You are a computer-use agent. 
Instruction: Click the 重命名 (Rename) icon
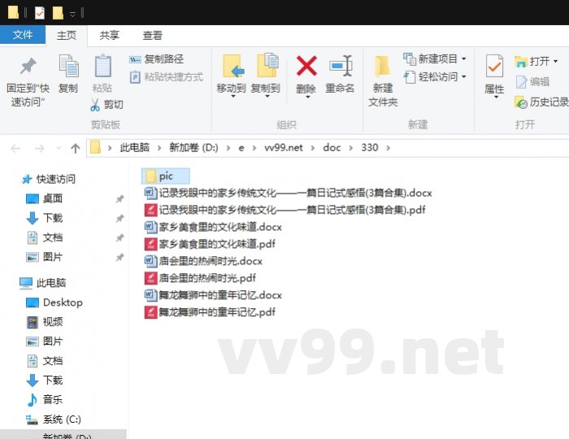tap(341, 66)
